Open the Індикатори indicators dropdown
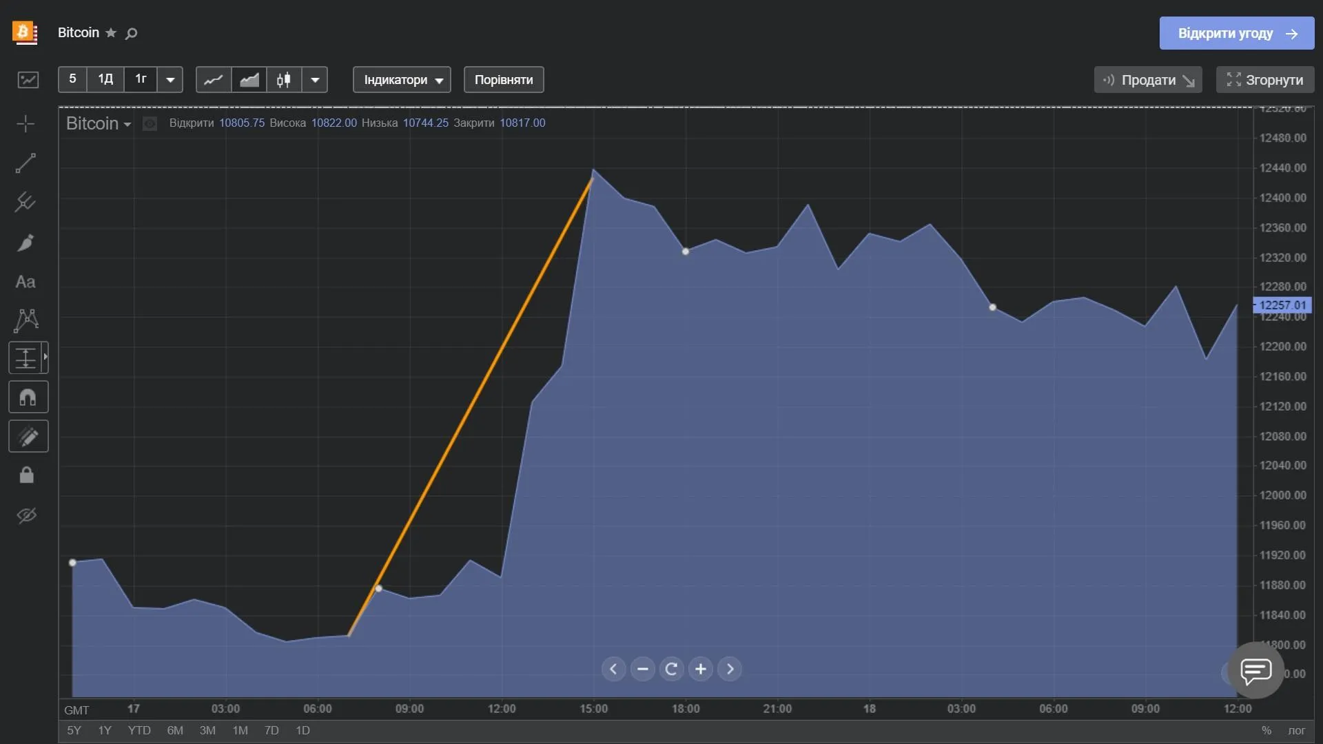This screenshot has height=744, width=1323. (x=402, y=79)
